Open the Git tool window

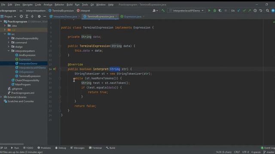point(4,148)
